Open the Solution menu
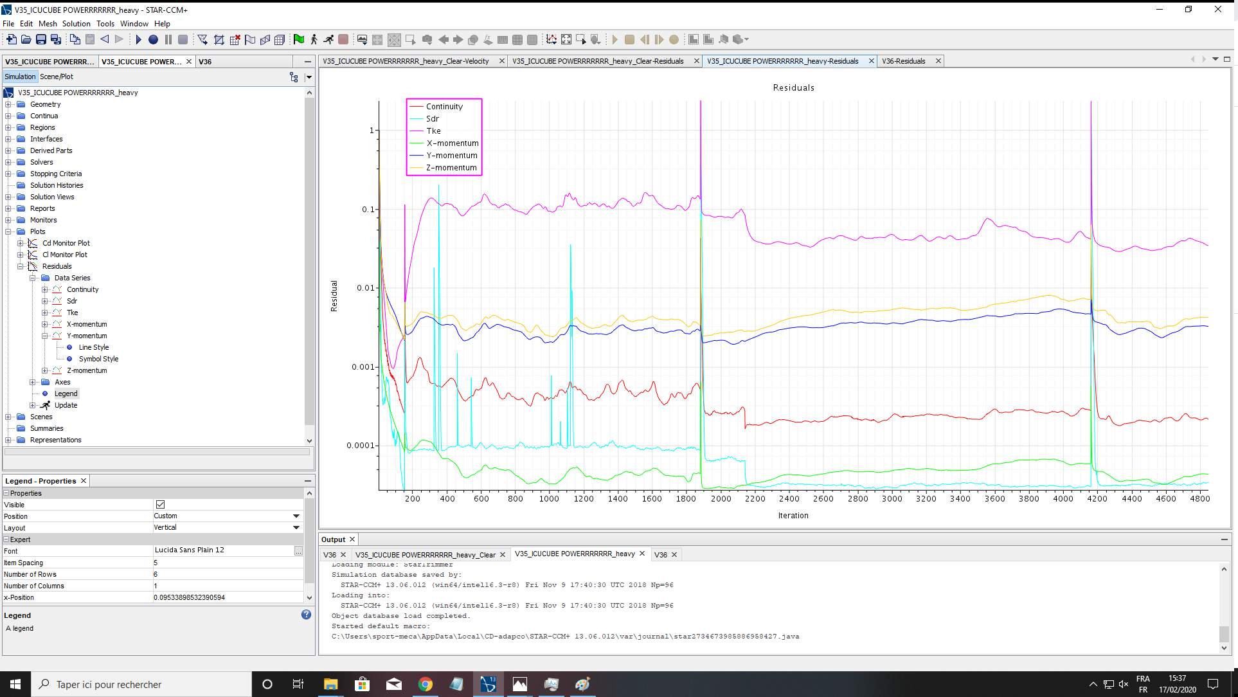The height and width of the screenshot is (697, 1238). click(x=76, y=24)
